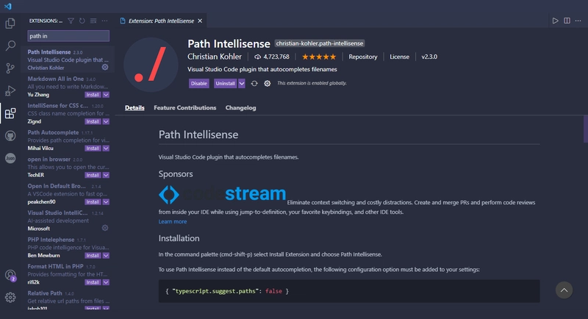Screen dimensions: 588x319
Task: Install Path Autocomplete extension
Action: click(x=93, y=148)
